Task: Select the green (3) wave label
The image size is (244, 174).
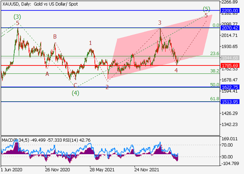Action: 17,17
